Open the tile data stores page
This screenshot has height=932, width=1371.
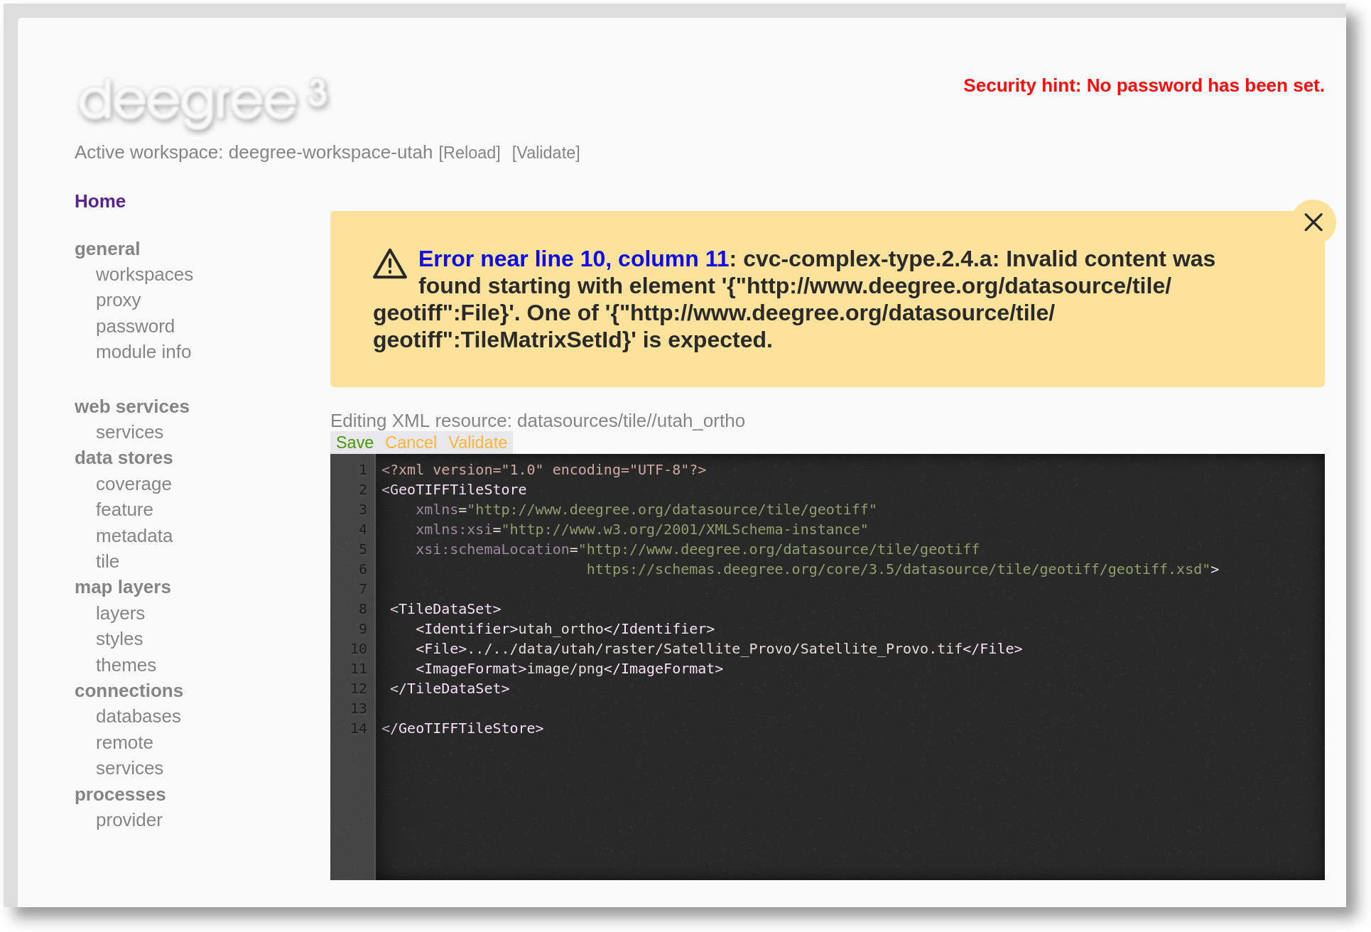point(107,561)
